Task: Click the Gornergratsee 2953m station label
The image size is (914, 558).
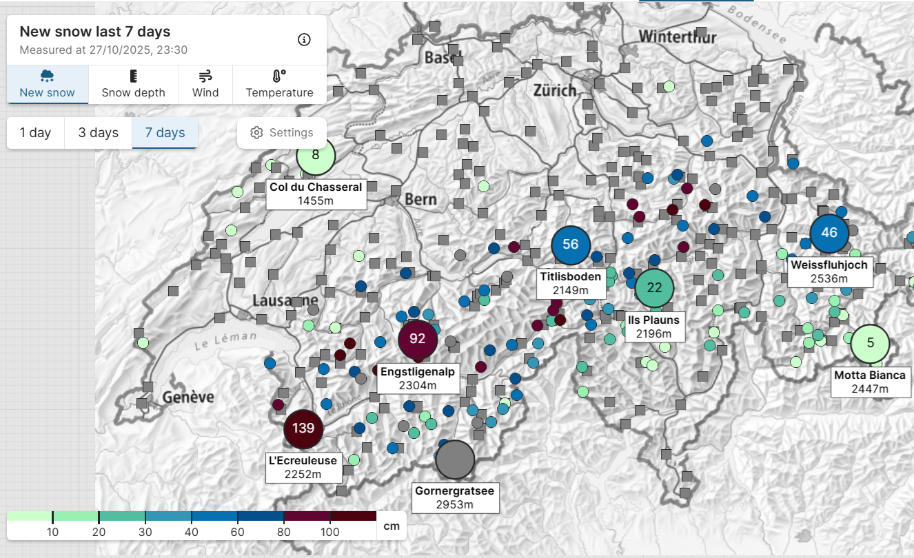Action: (455, 497)
